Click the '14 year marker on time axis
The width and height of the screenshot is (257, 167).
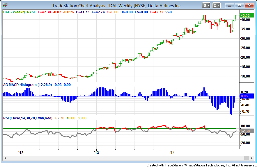point(172,152)
